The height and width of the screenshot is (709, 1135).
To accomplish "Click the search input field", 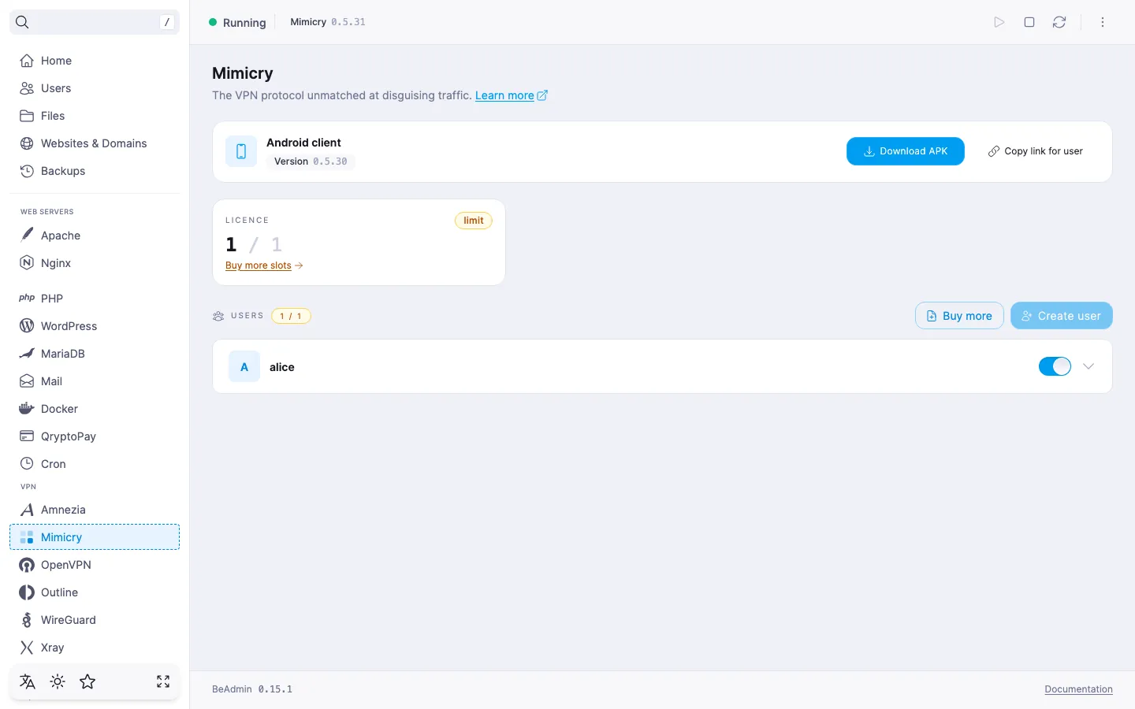I will click(x=95, y=22).
